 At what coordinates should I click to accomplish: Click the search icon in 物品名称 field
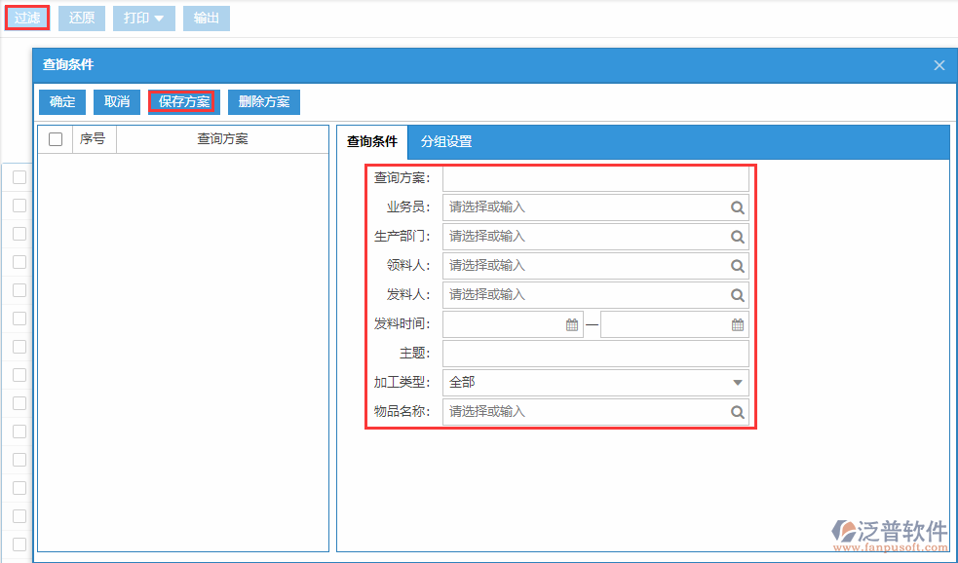738,412
